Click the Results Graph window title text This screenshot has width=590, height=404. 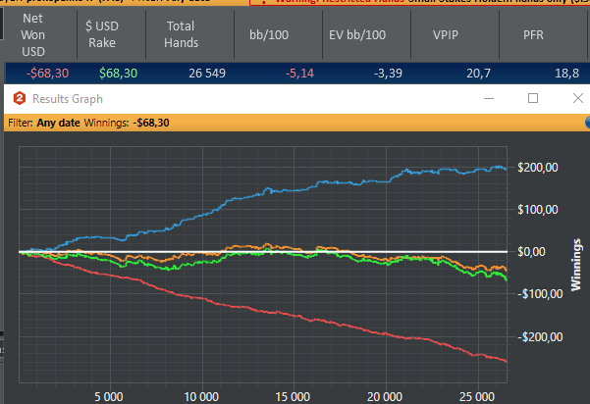(x=68, y=99)
